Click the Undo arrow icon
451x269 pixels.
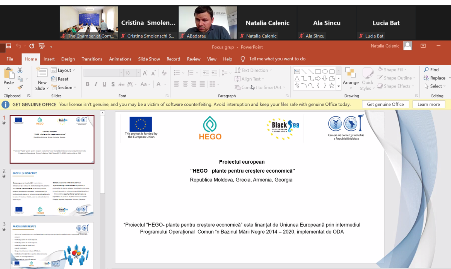tap(19, 46)
